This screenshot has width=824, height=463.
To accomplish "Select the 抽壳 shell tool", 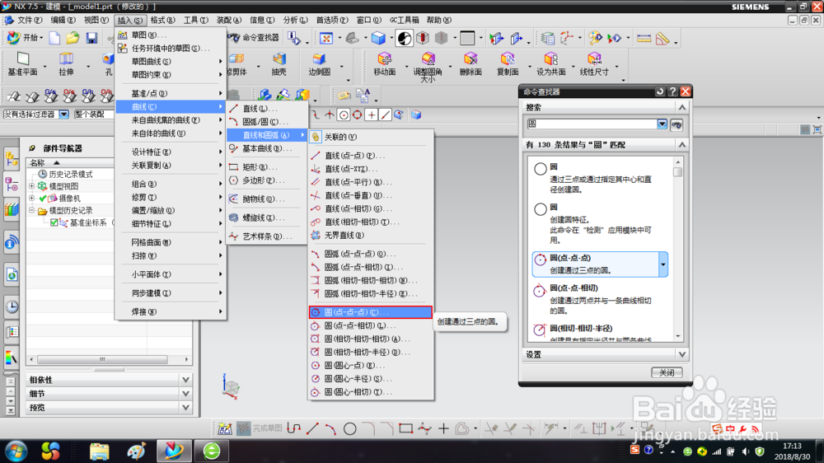I will pyautogui.click(x=279, y=64).
